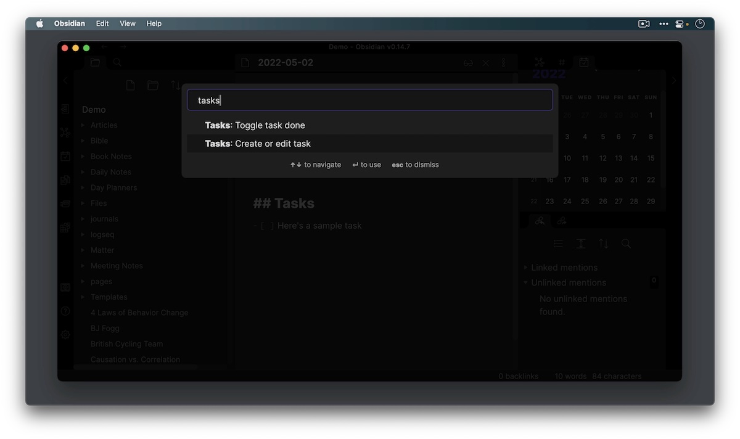Open the tags pane hash icon
This screenshot has width=740, height=439.
(x=562, y=62)
